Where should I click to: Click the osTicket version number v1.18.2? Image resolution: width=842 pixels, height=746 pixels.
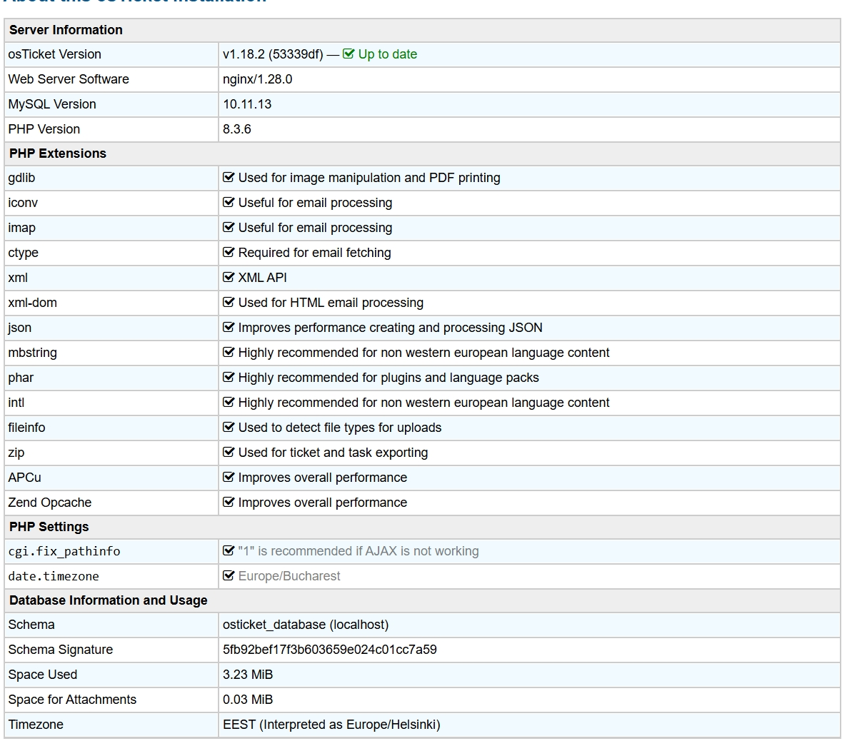(x=244, y=54)
